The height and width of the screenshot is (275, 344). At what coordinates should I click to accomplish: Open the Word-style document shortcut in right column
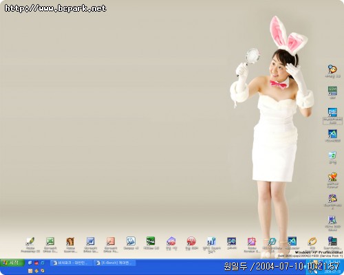[x=332, y=223]
